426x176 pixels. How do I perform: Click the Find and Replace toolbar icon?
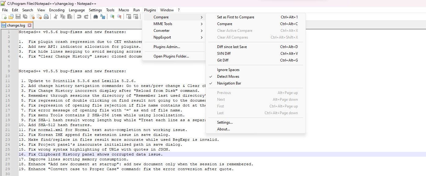(103, 17)
